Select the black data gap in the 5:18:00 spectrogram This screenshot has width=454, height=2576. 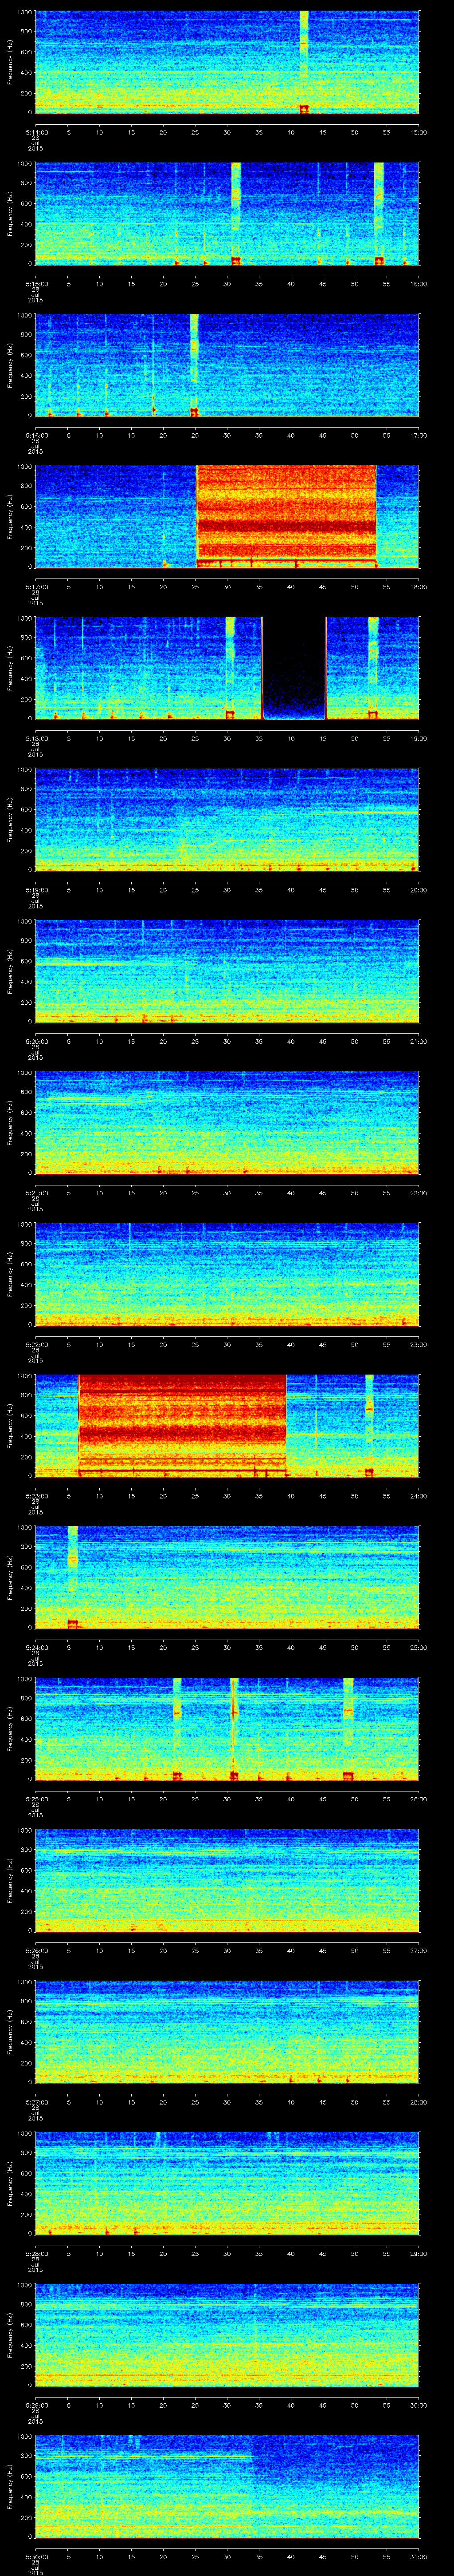click(294, 668)
